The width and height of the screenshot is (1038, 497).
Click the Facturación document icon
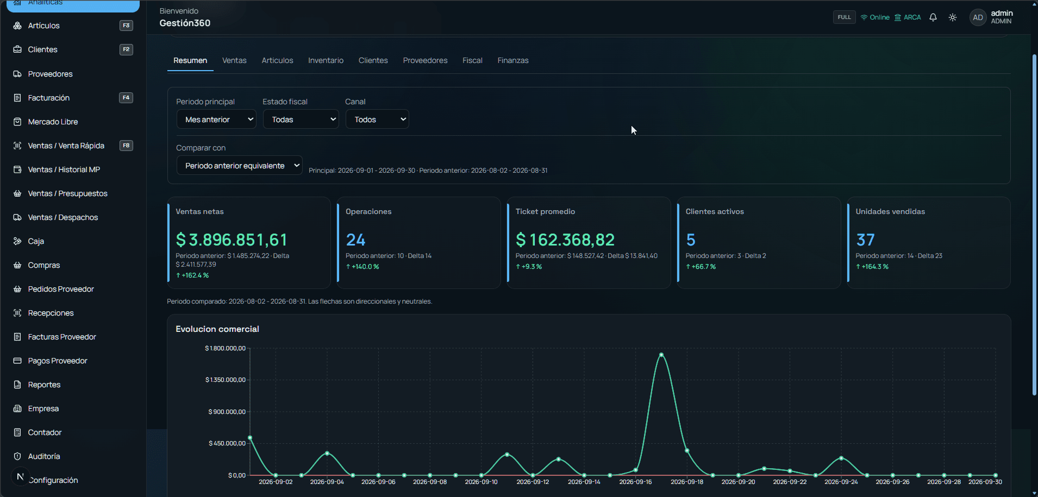[17, 98]
